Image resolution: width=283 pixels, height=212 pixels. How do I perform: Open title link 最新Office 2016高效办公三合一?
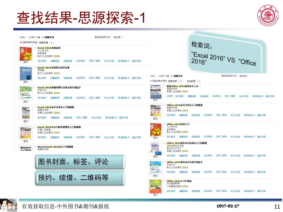[183, 86]
